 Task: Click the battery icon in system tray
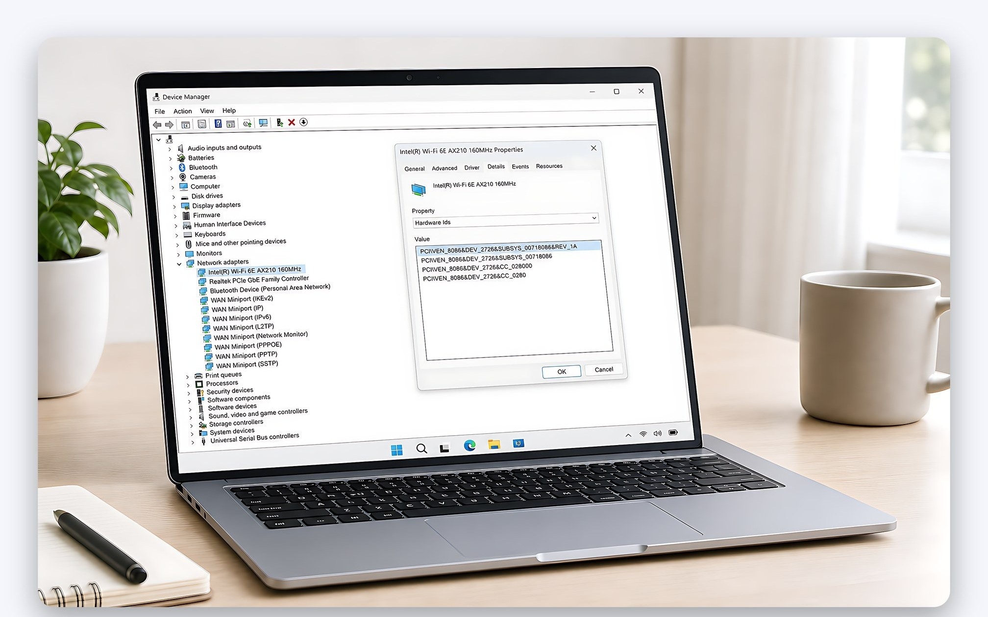coord(673,432)
